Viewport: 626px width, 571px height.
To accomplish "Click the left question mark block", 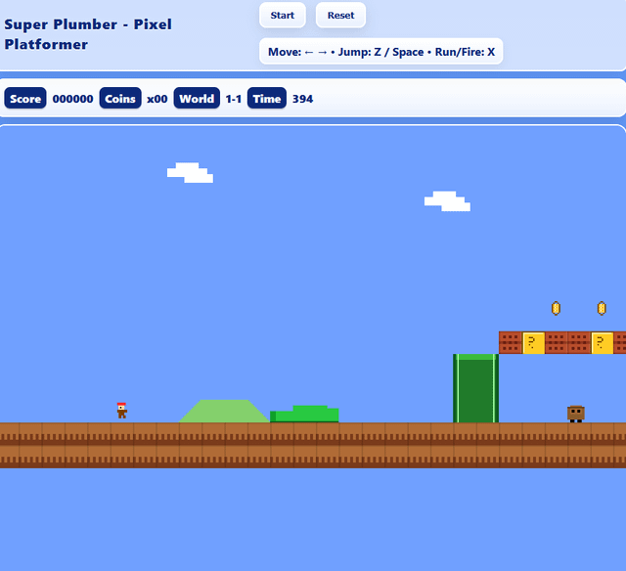I will [533, 342].
